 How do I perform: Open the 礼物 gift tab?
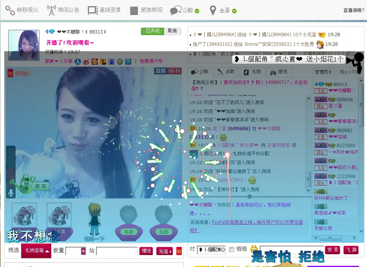tap(252, 72)
